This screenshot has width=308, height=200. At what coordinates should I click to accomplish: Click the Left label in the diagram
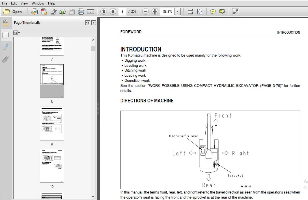pyautogui.click(x=179, y=153)
